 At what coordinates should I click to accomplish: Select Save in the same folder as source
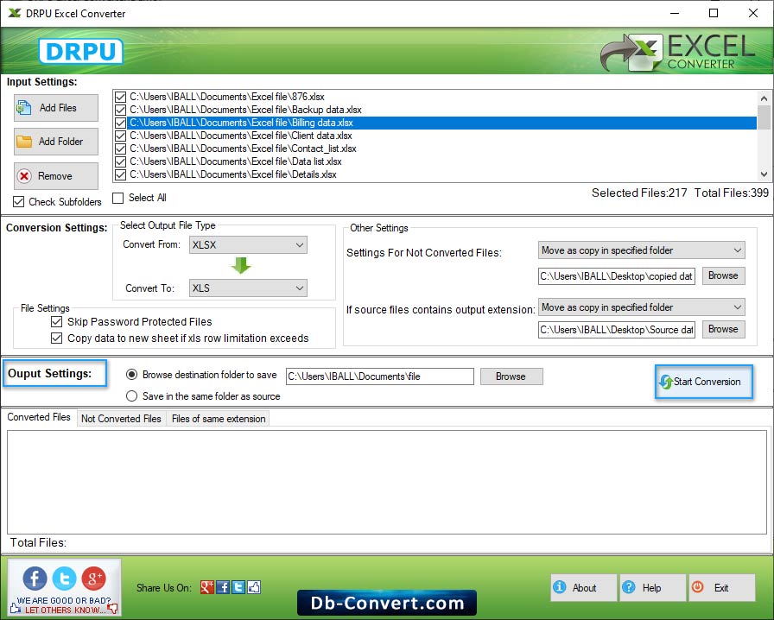[x=131, y=395]
